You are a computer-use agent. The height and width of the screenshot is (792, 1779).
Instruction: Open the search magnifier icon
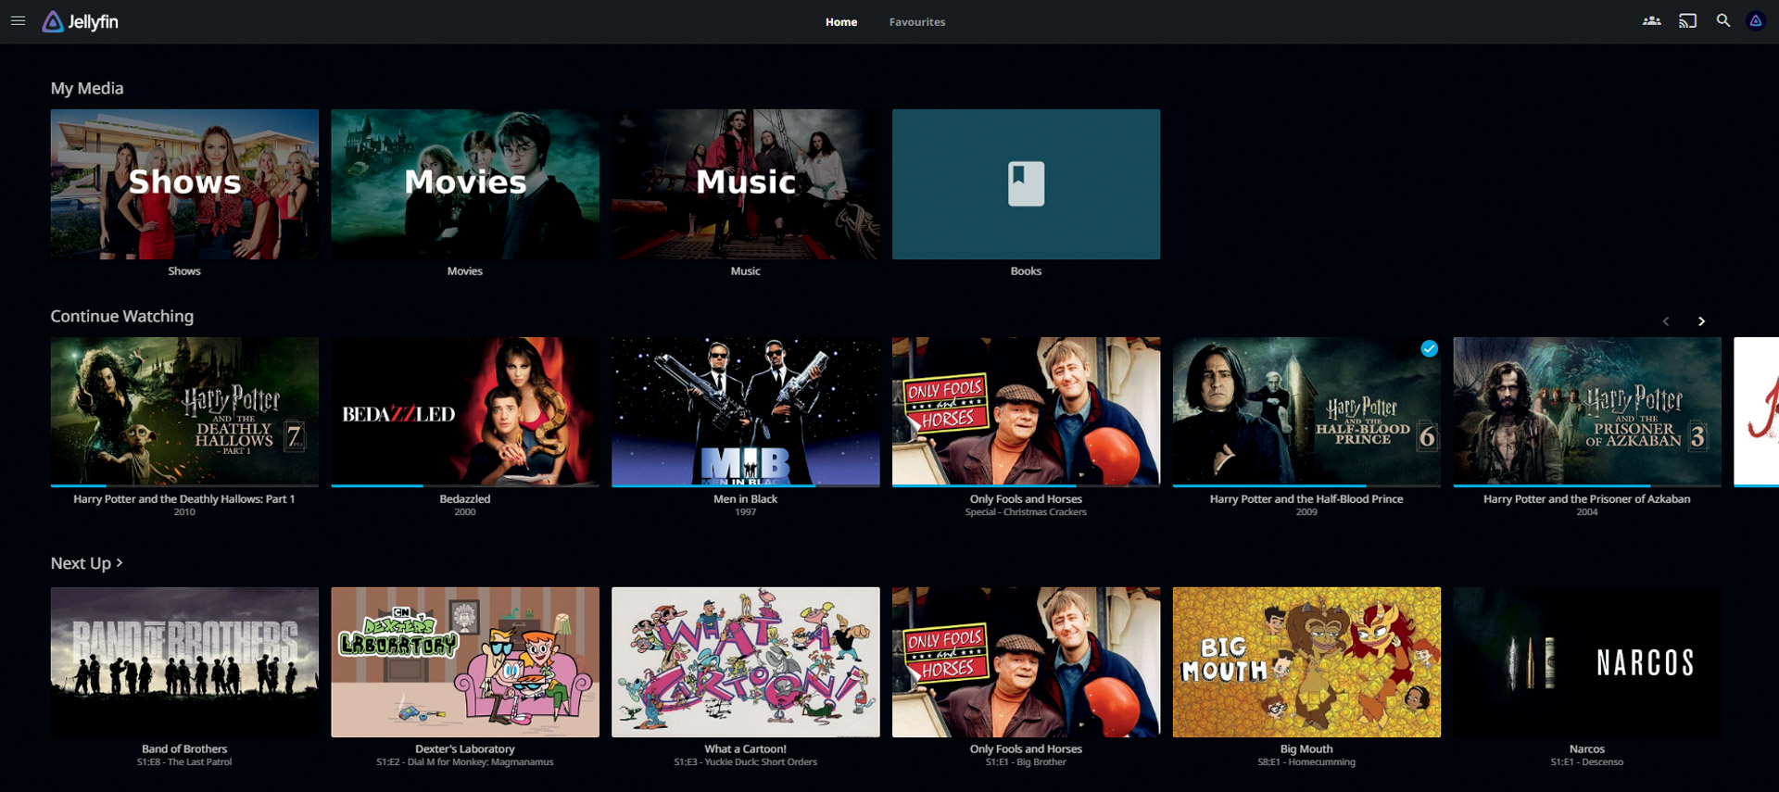[x=1722, y=21]
